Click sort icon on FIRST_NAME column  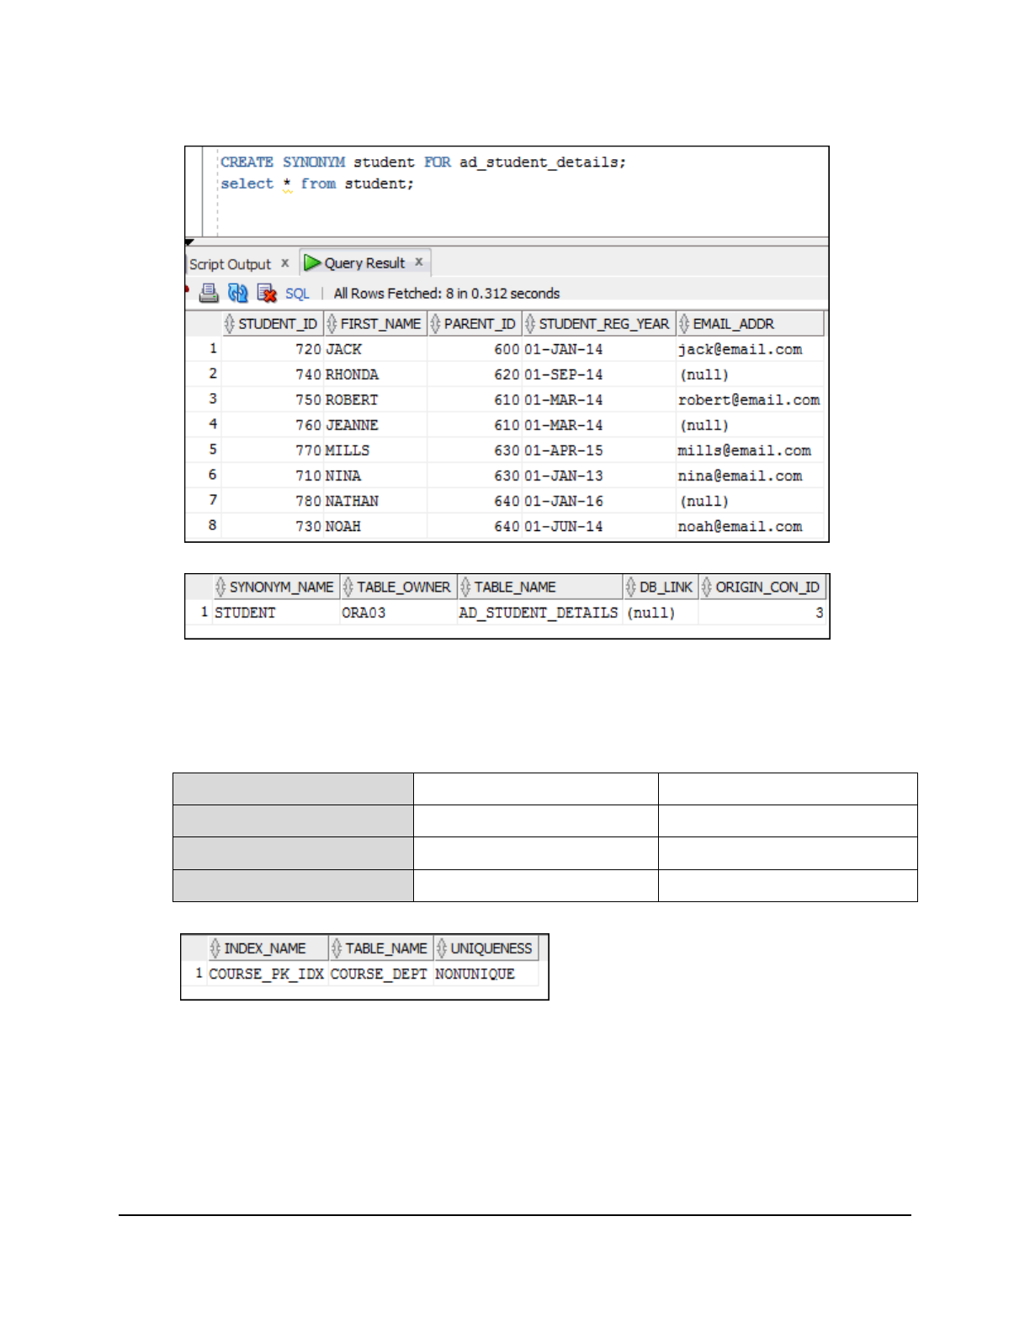coord(332,324)
